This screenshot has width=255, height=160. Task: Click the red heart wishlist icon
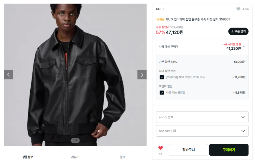point(160,148)
